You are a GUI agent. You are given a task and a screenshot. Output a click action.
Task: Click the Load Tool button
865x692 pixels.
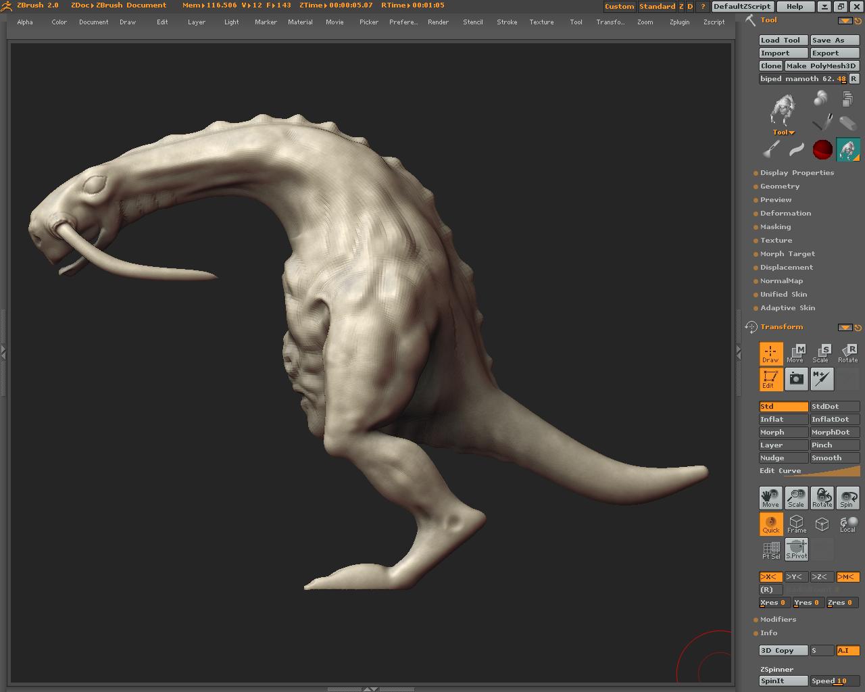tap(784, 41)
